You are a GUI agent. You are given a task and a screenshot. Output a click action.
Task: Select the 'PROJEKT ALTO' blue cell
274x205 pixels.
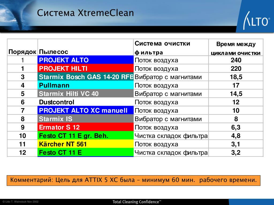tap(86, 60)
